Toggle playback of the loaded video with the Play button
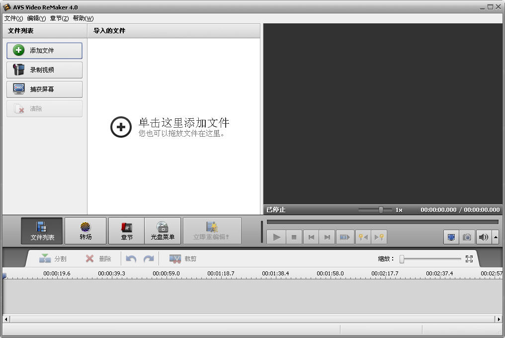 [276, 237]
